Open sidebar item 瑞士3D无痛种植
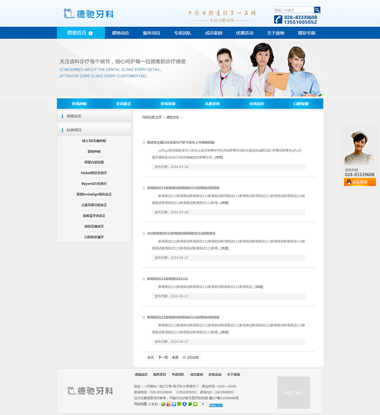The width and height of the screenshot is (380, 415). point(94,141)
